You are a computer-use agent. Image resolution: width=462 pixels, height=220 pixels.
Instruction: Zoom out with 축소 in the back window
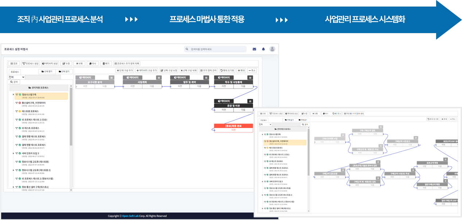pyautogui.click(x=252, y=71)
